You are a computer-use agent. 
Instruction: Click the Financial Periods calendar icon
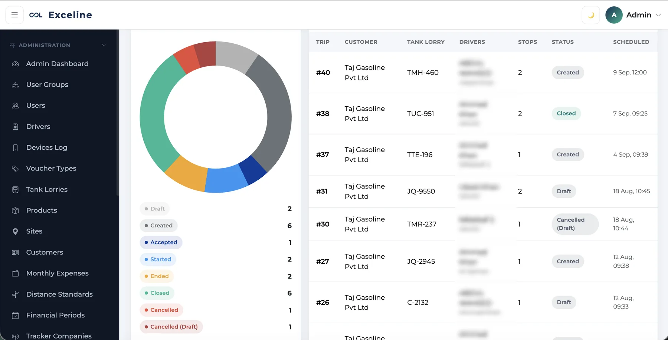[x=15, y=316]
